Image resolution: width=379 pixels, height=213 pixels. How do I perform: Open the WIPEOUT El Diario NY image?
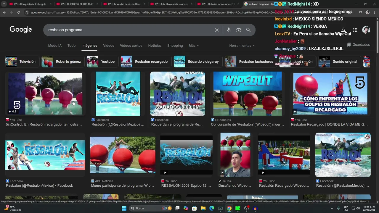[248, 94]
